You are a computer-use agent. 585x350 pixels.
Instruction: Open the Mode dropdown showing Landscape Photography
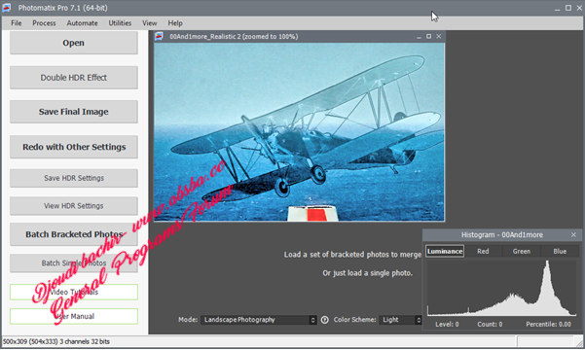pyautogui.click(x=258, y=320)
